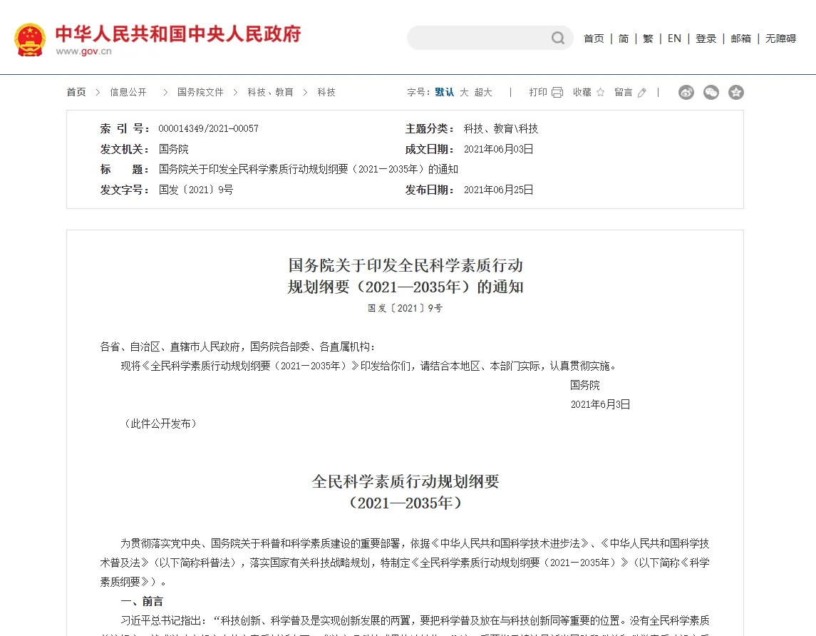Switch to the EN English site
Screen dimensions: 816x636
tap(674, 39)
